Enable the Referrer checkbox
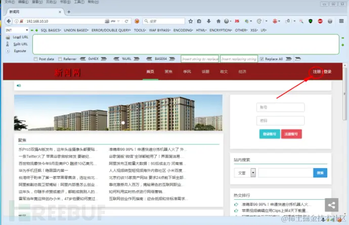This screenshot has width=349, height=225. [60, 59]
